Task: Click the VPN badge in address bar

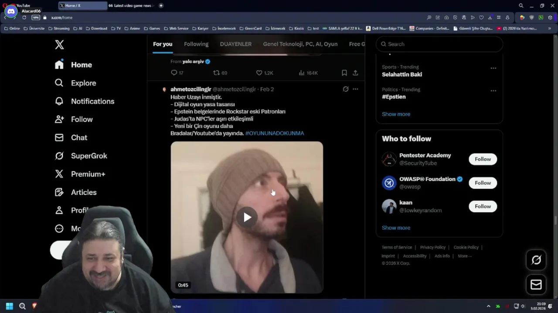Action: click(36, 17)
